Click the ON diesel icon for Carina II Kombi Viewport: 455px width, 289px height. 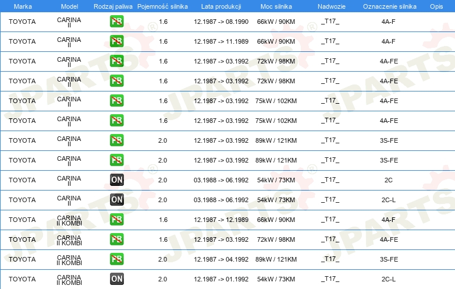pos(117,279)
